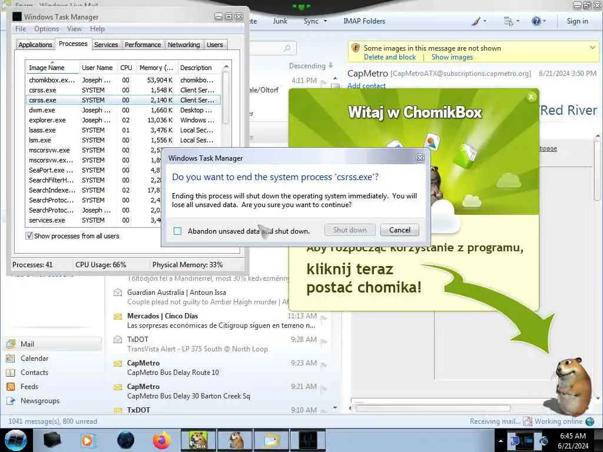Open the Help menu in Task Manager
603x452 pixels.
97,29
